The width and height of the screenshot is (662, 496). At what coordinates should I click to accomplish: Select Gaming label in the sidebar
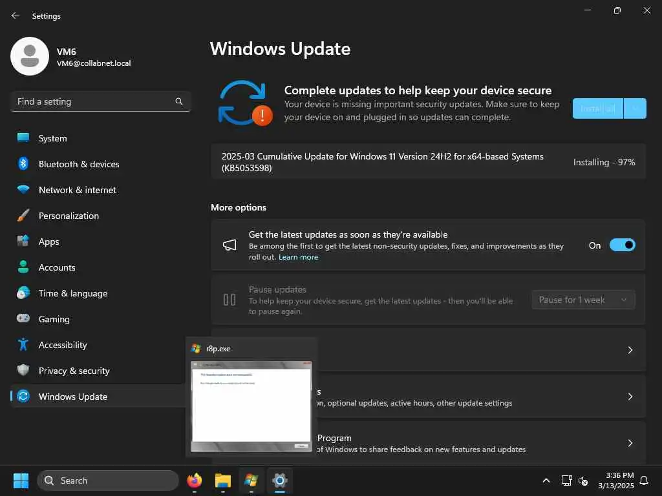click(54, 319)
